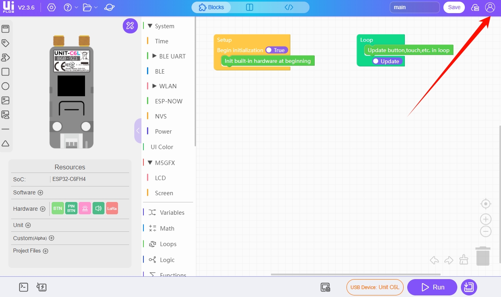
Task: Toggle the Update switch in Loop block
Action: pos(387,61)
